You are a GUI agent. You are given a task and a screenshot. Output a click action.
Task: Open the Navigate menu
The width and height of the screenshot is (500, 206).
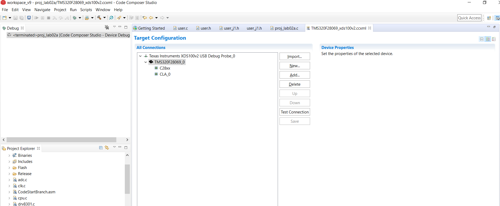click(x=42, y=10)
